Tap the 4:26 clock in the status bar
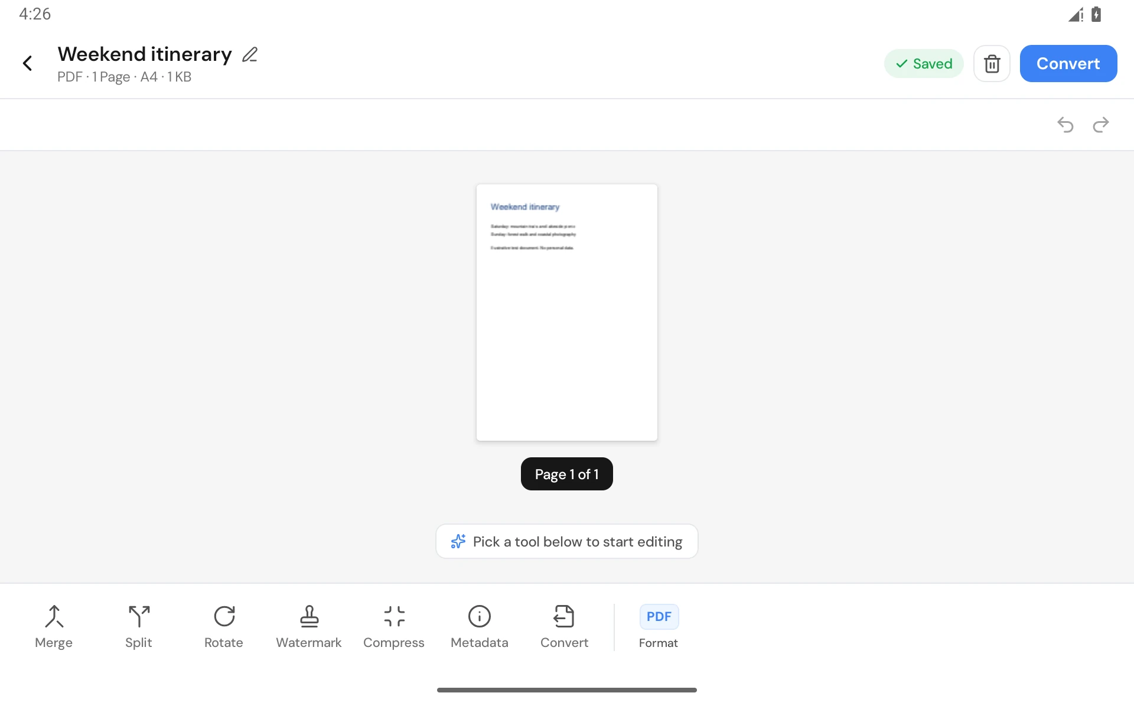Viewport: 1134px width, 709px height. click(x=35, y=14)
